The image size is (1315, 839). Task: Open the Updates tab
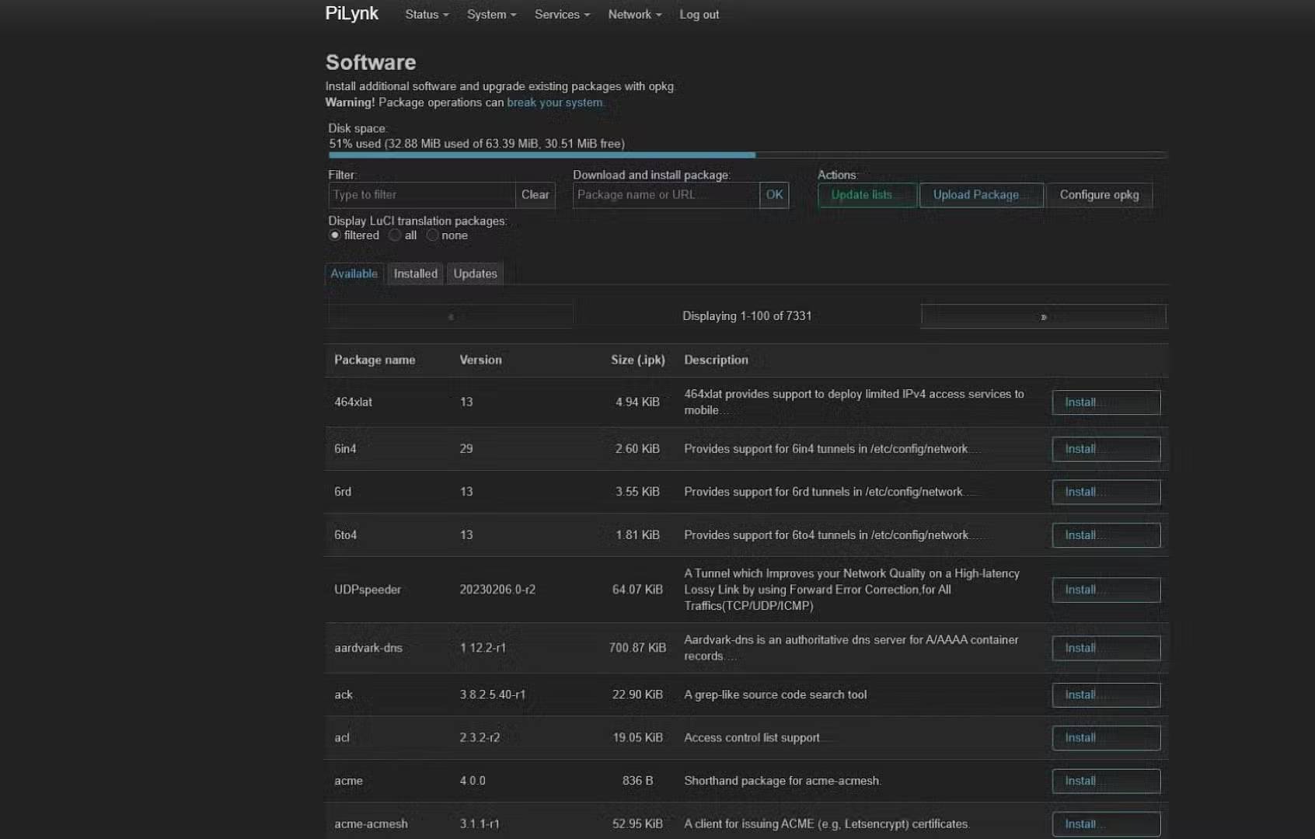[475, 273]
